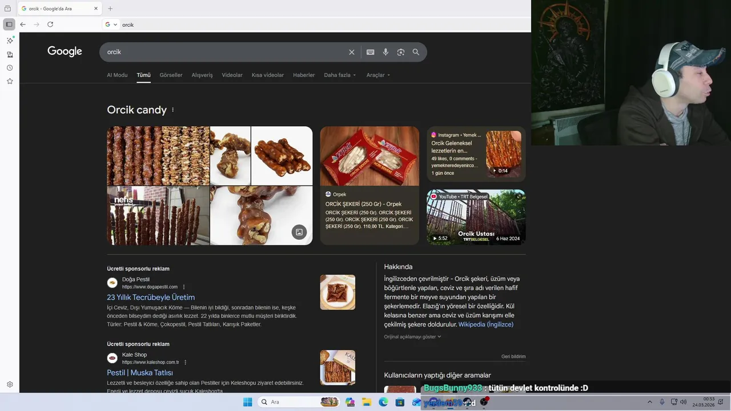Open Microsoft 365 taskbar app
The image size is (731, 411).
pyautogui.click(x=350, y=402)
